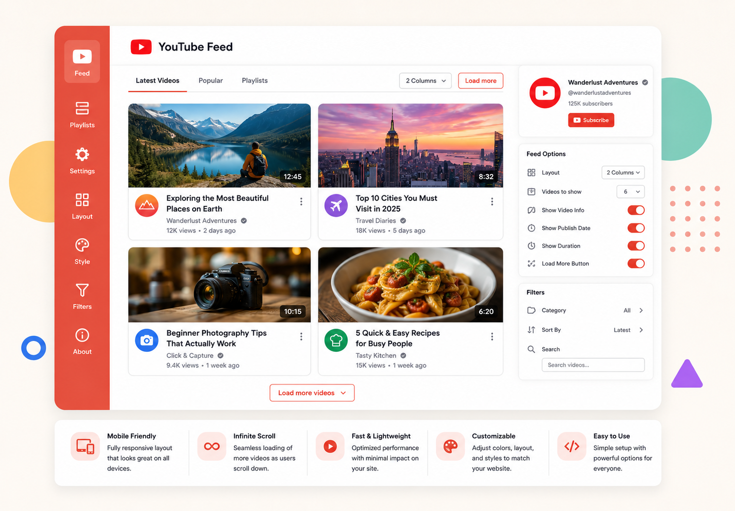Click the Category folder icon in Filters
The height and width of the screenshot is (511, 735).
[532, 310]
